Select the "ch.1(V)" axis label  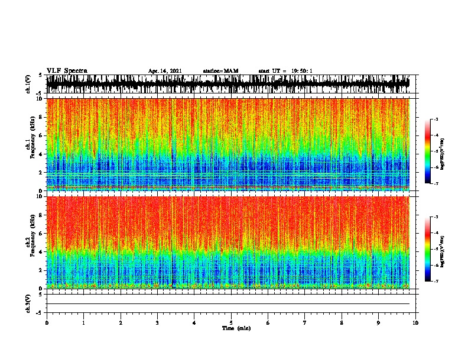pyautogui.click(x=28, y=84)
